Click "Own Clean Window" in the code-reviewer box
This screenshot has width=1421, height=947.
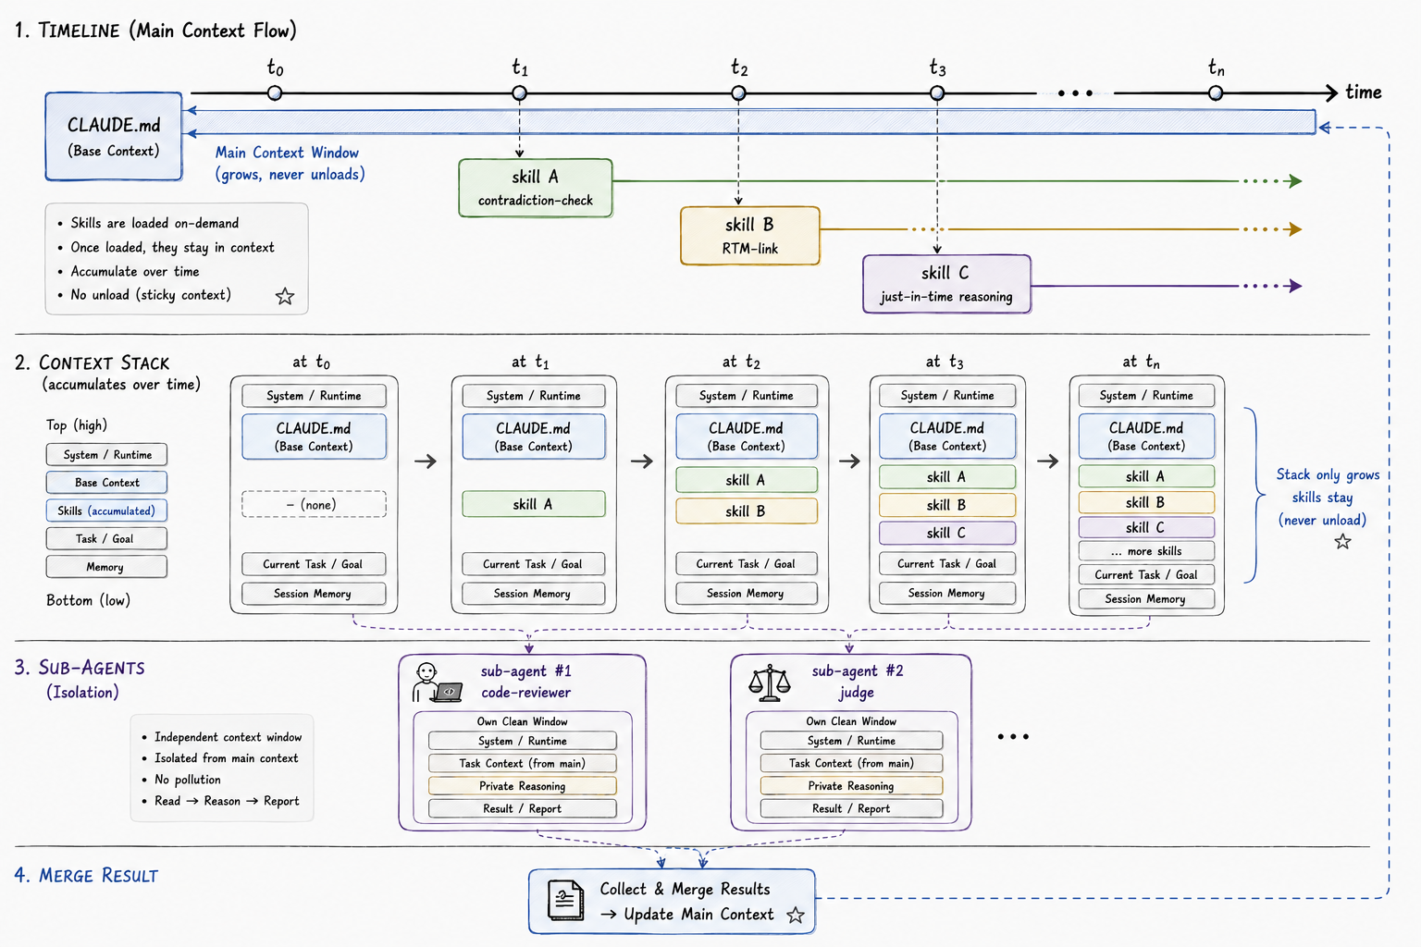[x=523, y=721]
